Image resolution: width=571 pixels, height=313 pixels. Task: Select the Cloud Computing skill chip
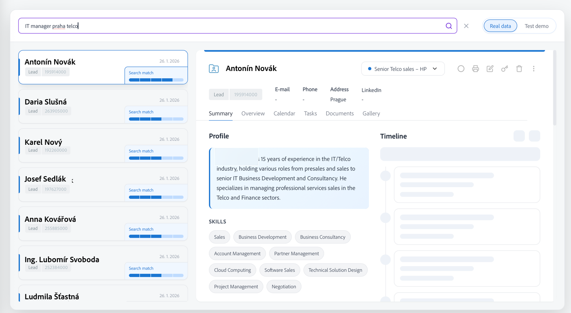point(232,270)
